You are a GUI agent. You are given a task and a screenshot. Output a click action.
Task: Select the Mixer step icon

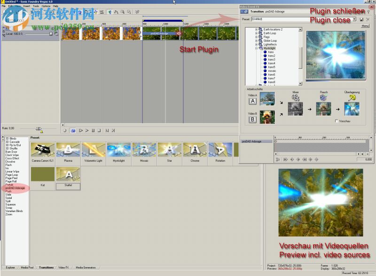296,98
